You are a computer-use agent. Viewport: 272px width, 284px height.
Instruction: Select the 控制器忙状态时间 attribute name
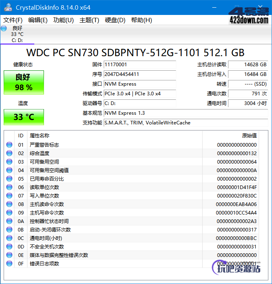tap(49, 221)
